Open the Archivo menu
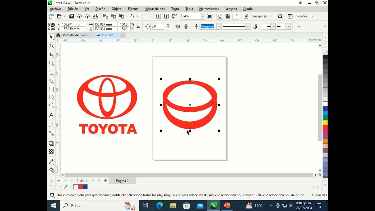This screenshot has height=211, width=375. point(55,9)
